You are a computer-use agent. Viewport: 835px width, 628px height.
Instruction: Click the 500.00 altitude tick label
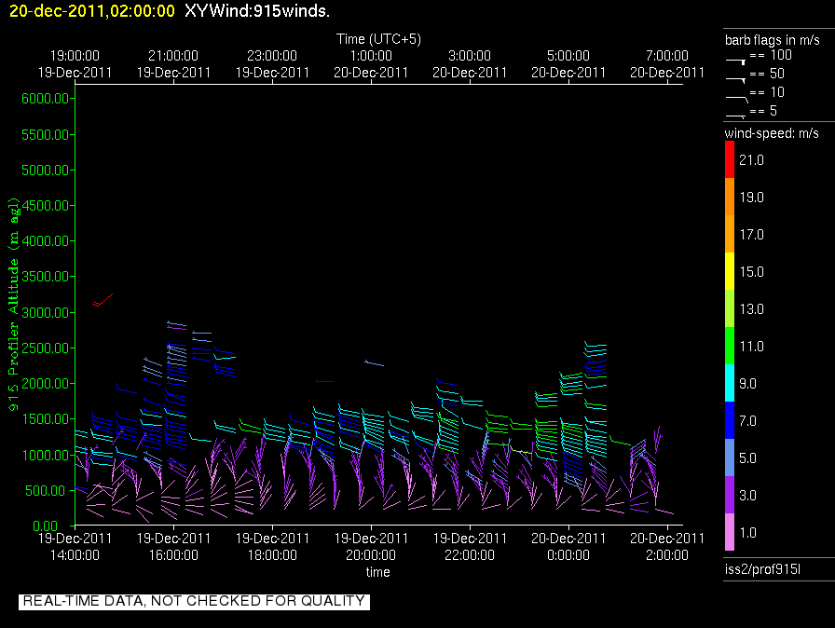45,491
